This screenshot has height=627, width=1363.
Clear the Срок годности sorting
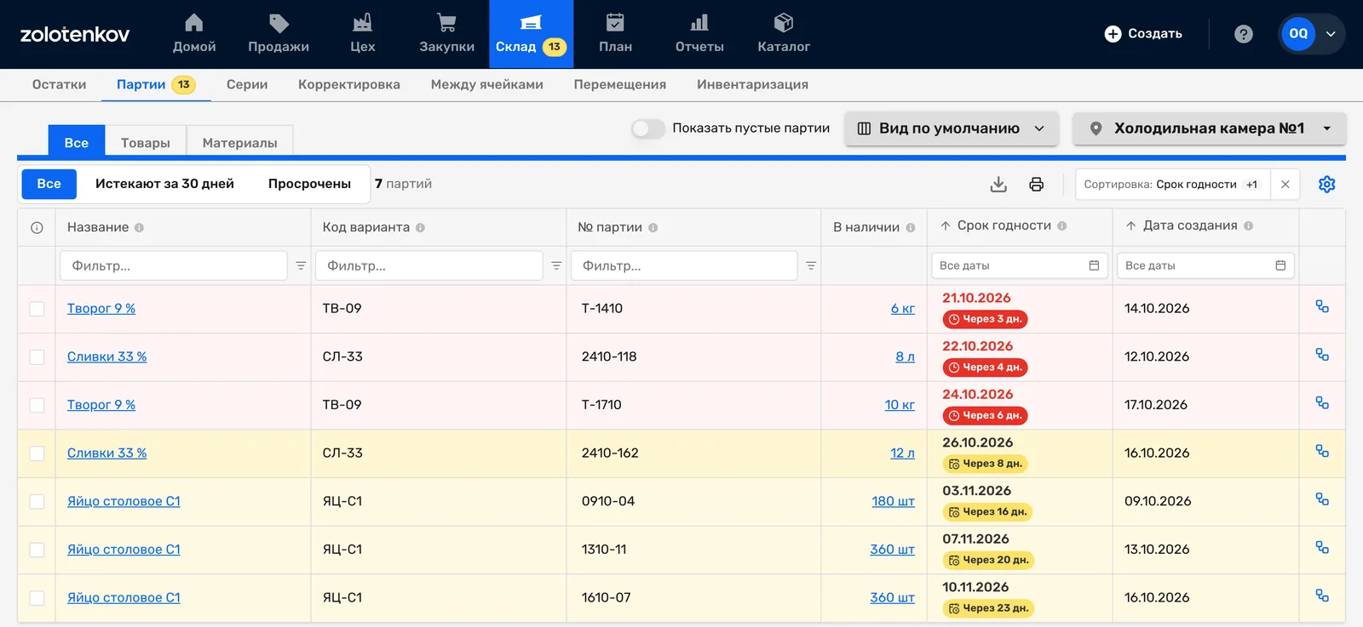click(x=1285, y=185)
